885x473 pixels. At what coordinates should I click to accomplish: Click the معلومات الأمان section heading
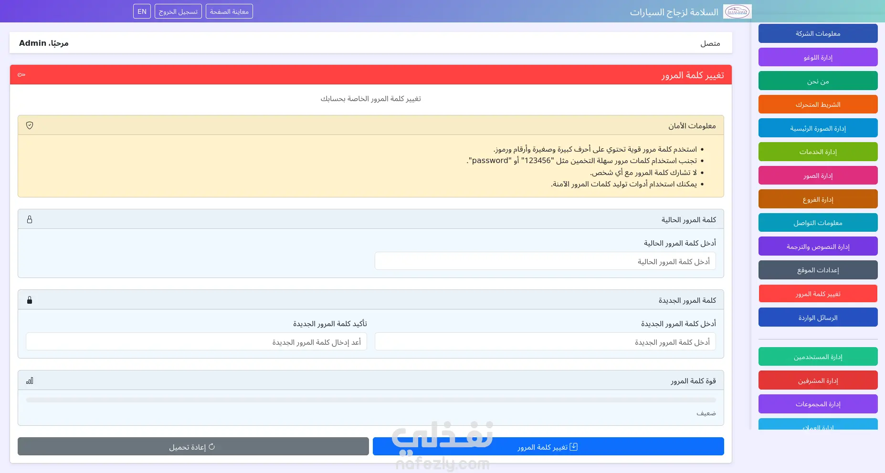click(692, 125)
